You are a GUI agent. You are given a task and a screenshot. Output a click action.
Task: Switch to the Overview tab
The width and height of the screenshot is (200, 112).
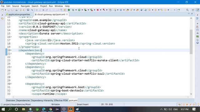pos(10,100)
